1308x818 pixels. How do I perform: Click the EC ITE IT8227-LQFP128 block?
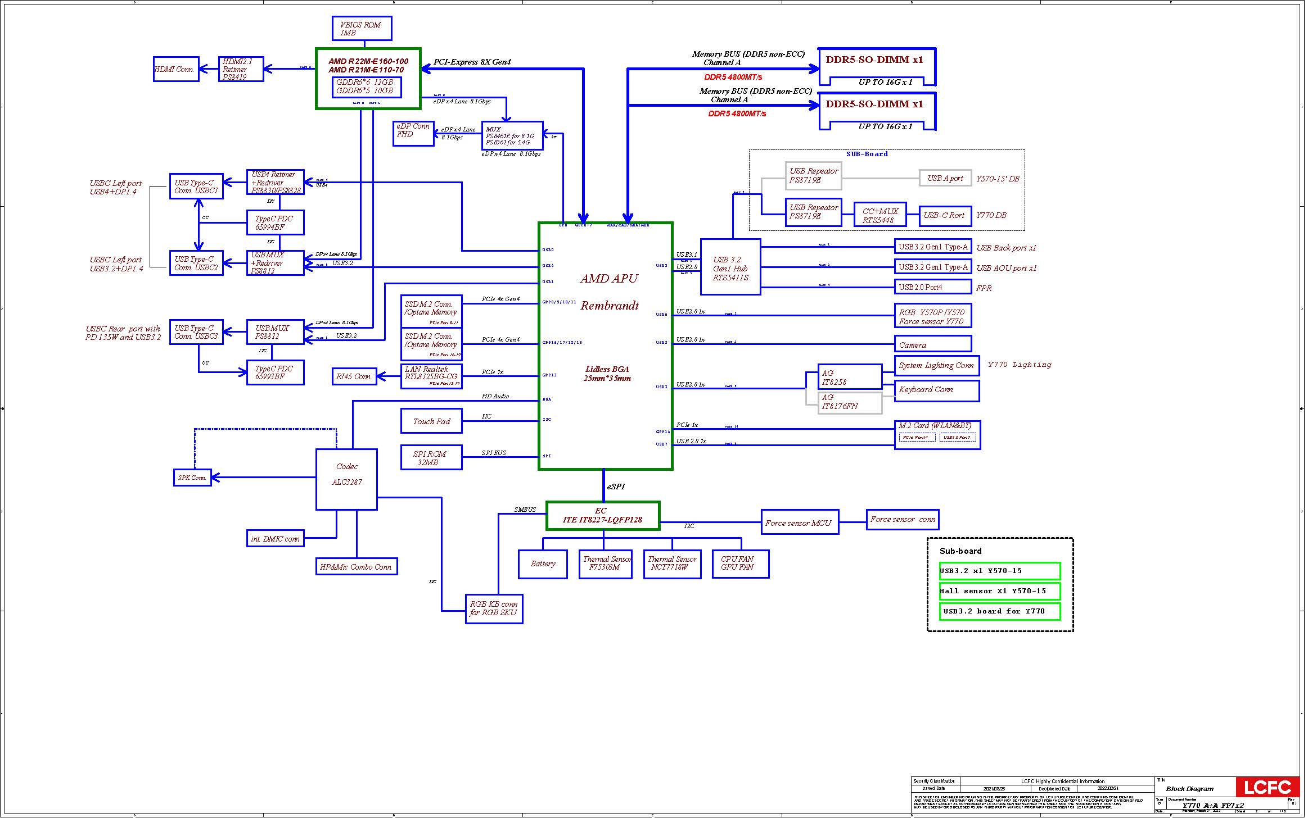pyautogui.click(x=602, y=516)
